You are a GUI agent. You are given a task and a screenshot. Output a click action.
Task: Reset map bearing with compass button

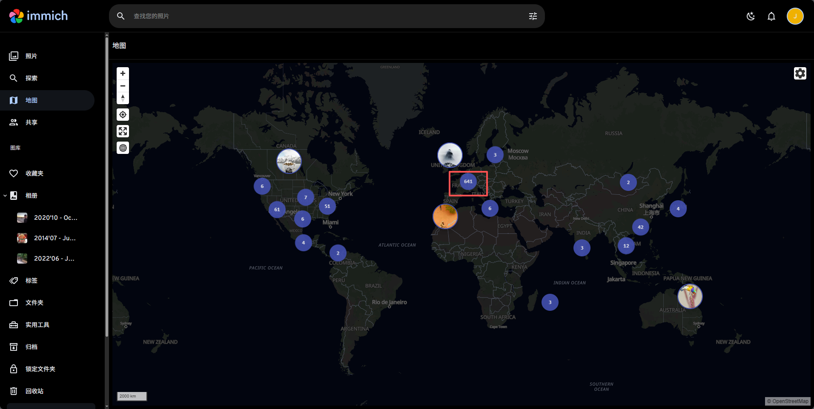point(123,98)
